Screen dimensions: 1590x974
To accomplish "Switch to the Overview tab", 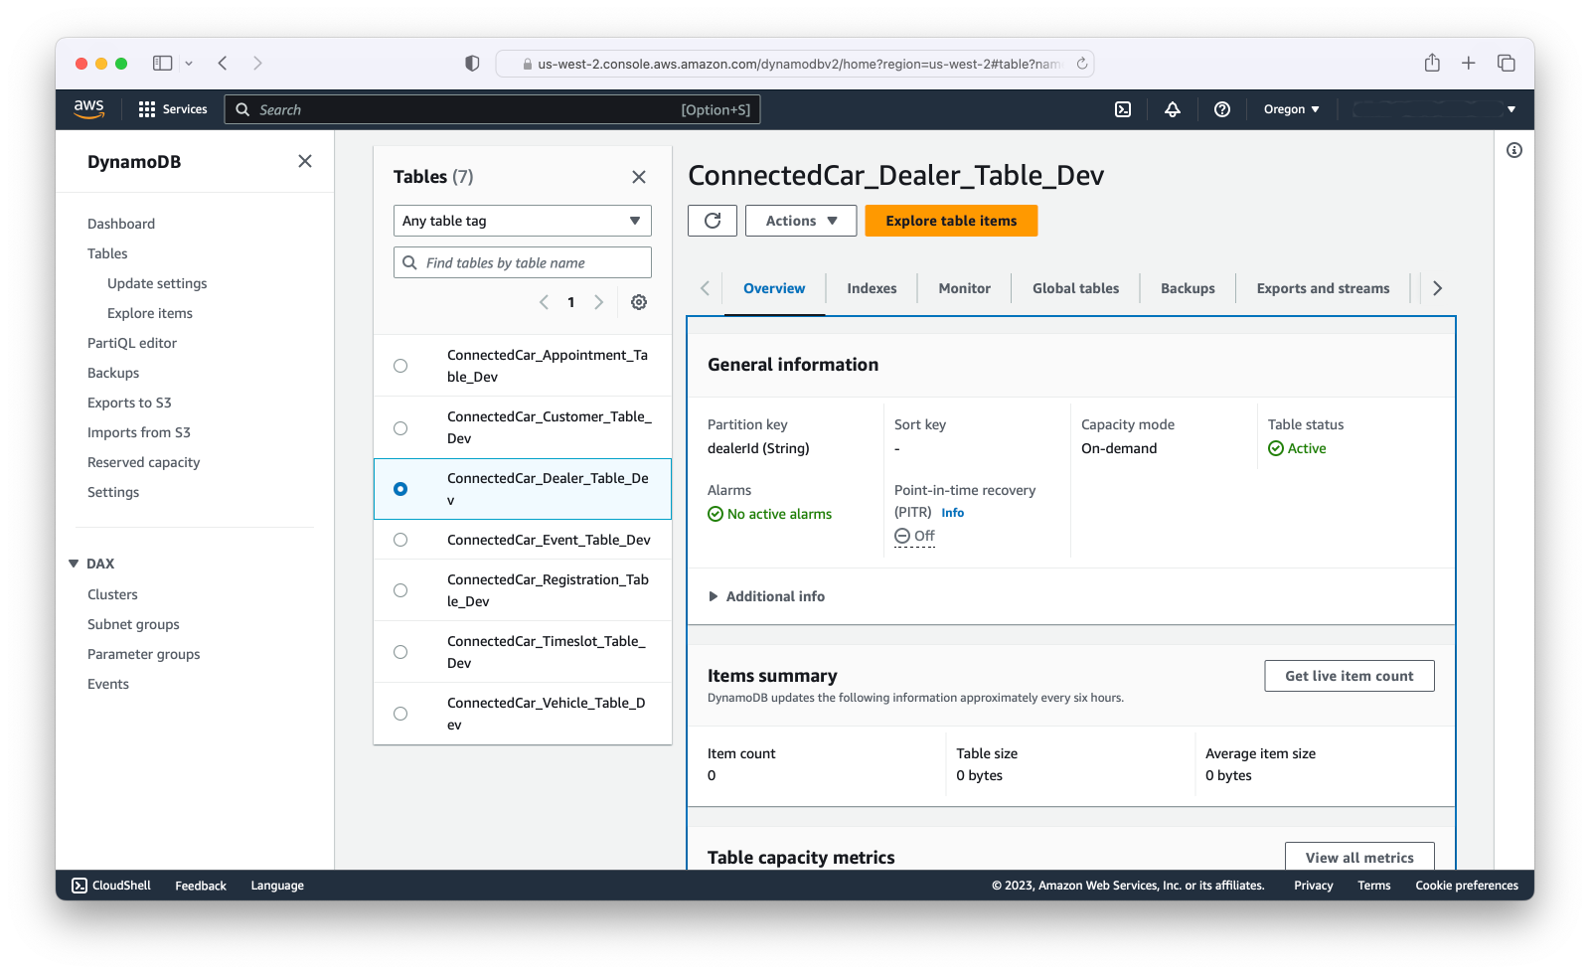I will [x=774, y=288].
